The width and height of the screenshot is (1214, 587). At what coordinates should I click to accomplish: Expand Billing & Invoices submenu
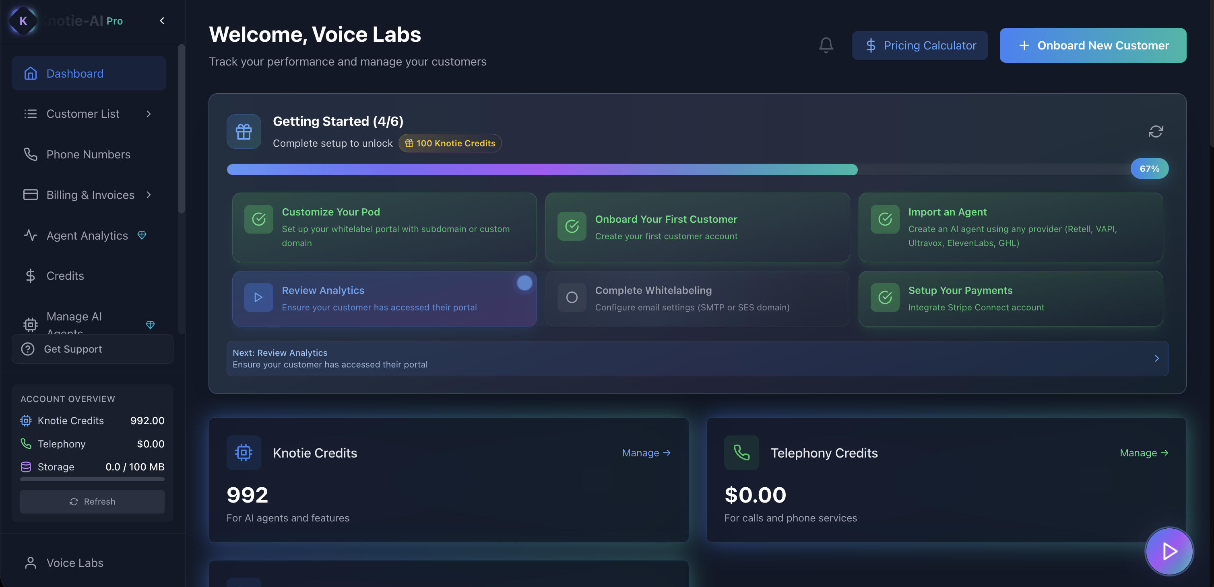click(x=149, y=195)
